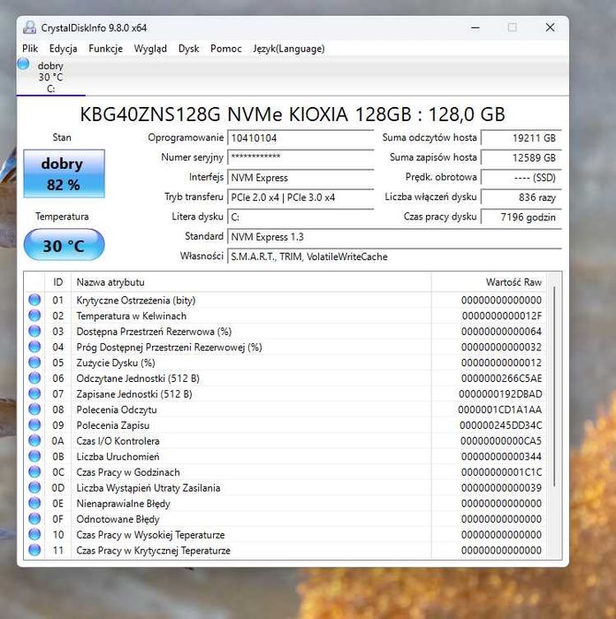Viewport: 616px width, 619px height.
Task: Click status orb for Odnotowane Błędy row
Action: pyautogui.click(x=34, y=519)
